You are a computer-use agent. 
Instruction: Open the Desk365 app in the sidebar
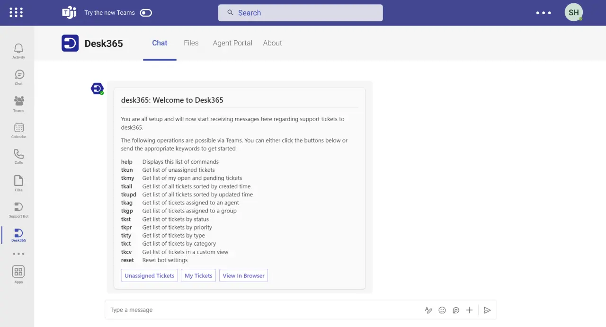(18, 235)
